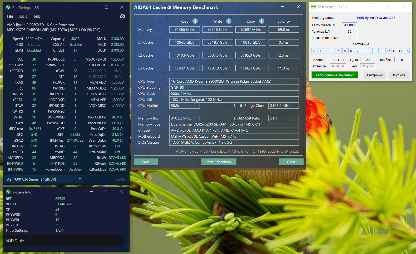416x254 pixels.
Task: Select the AOD Table row in System Info
Action: (x=63, y=241)
